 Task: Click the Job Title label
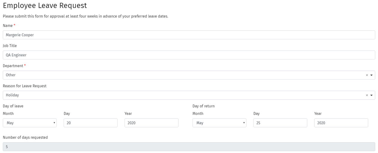tap(10, 46)
